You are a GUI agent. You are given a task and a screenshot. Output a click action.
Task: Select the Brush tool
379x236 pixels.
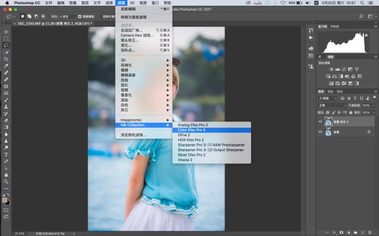(6, 100)
